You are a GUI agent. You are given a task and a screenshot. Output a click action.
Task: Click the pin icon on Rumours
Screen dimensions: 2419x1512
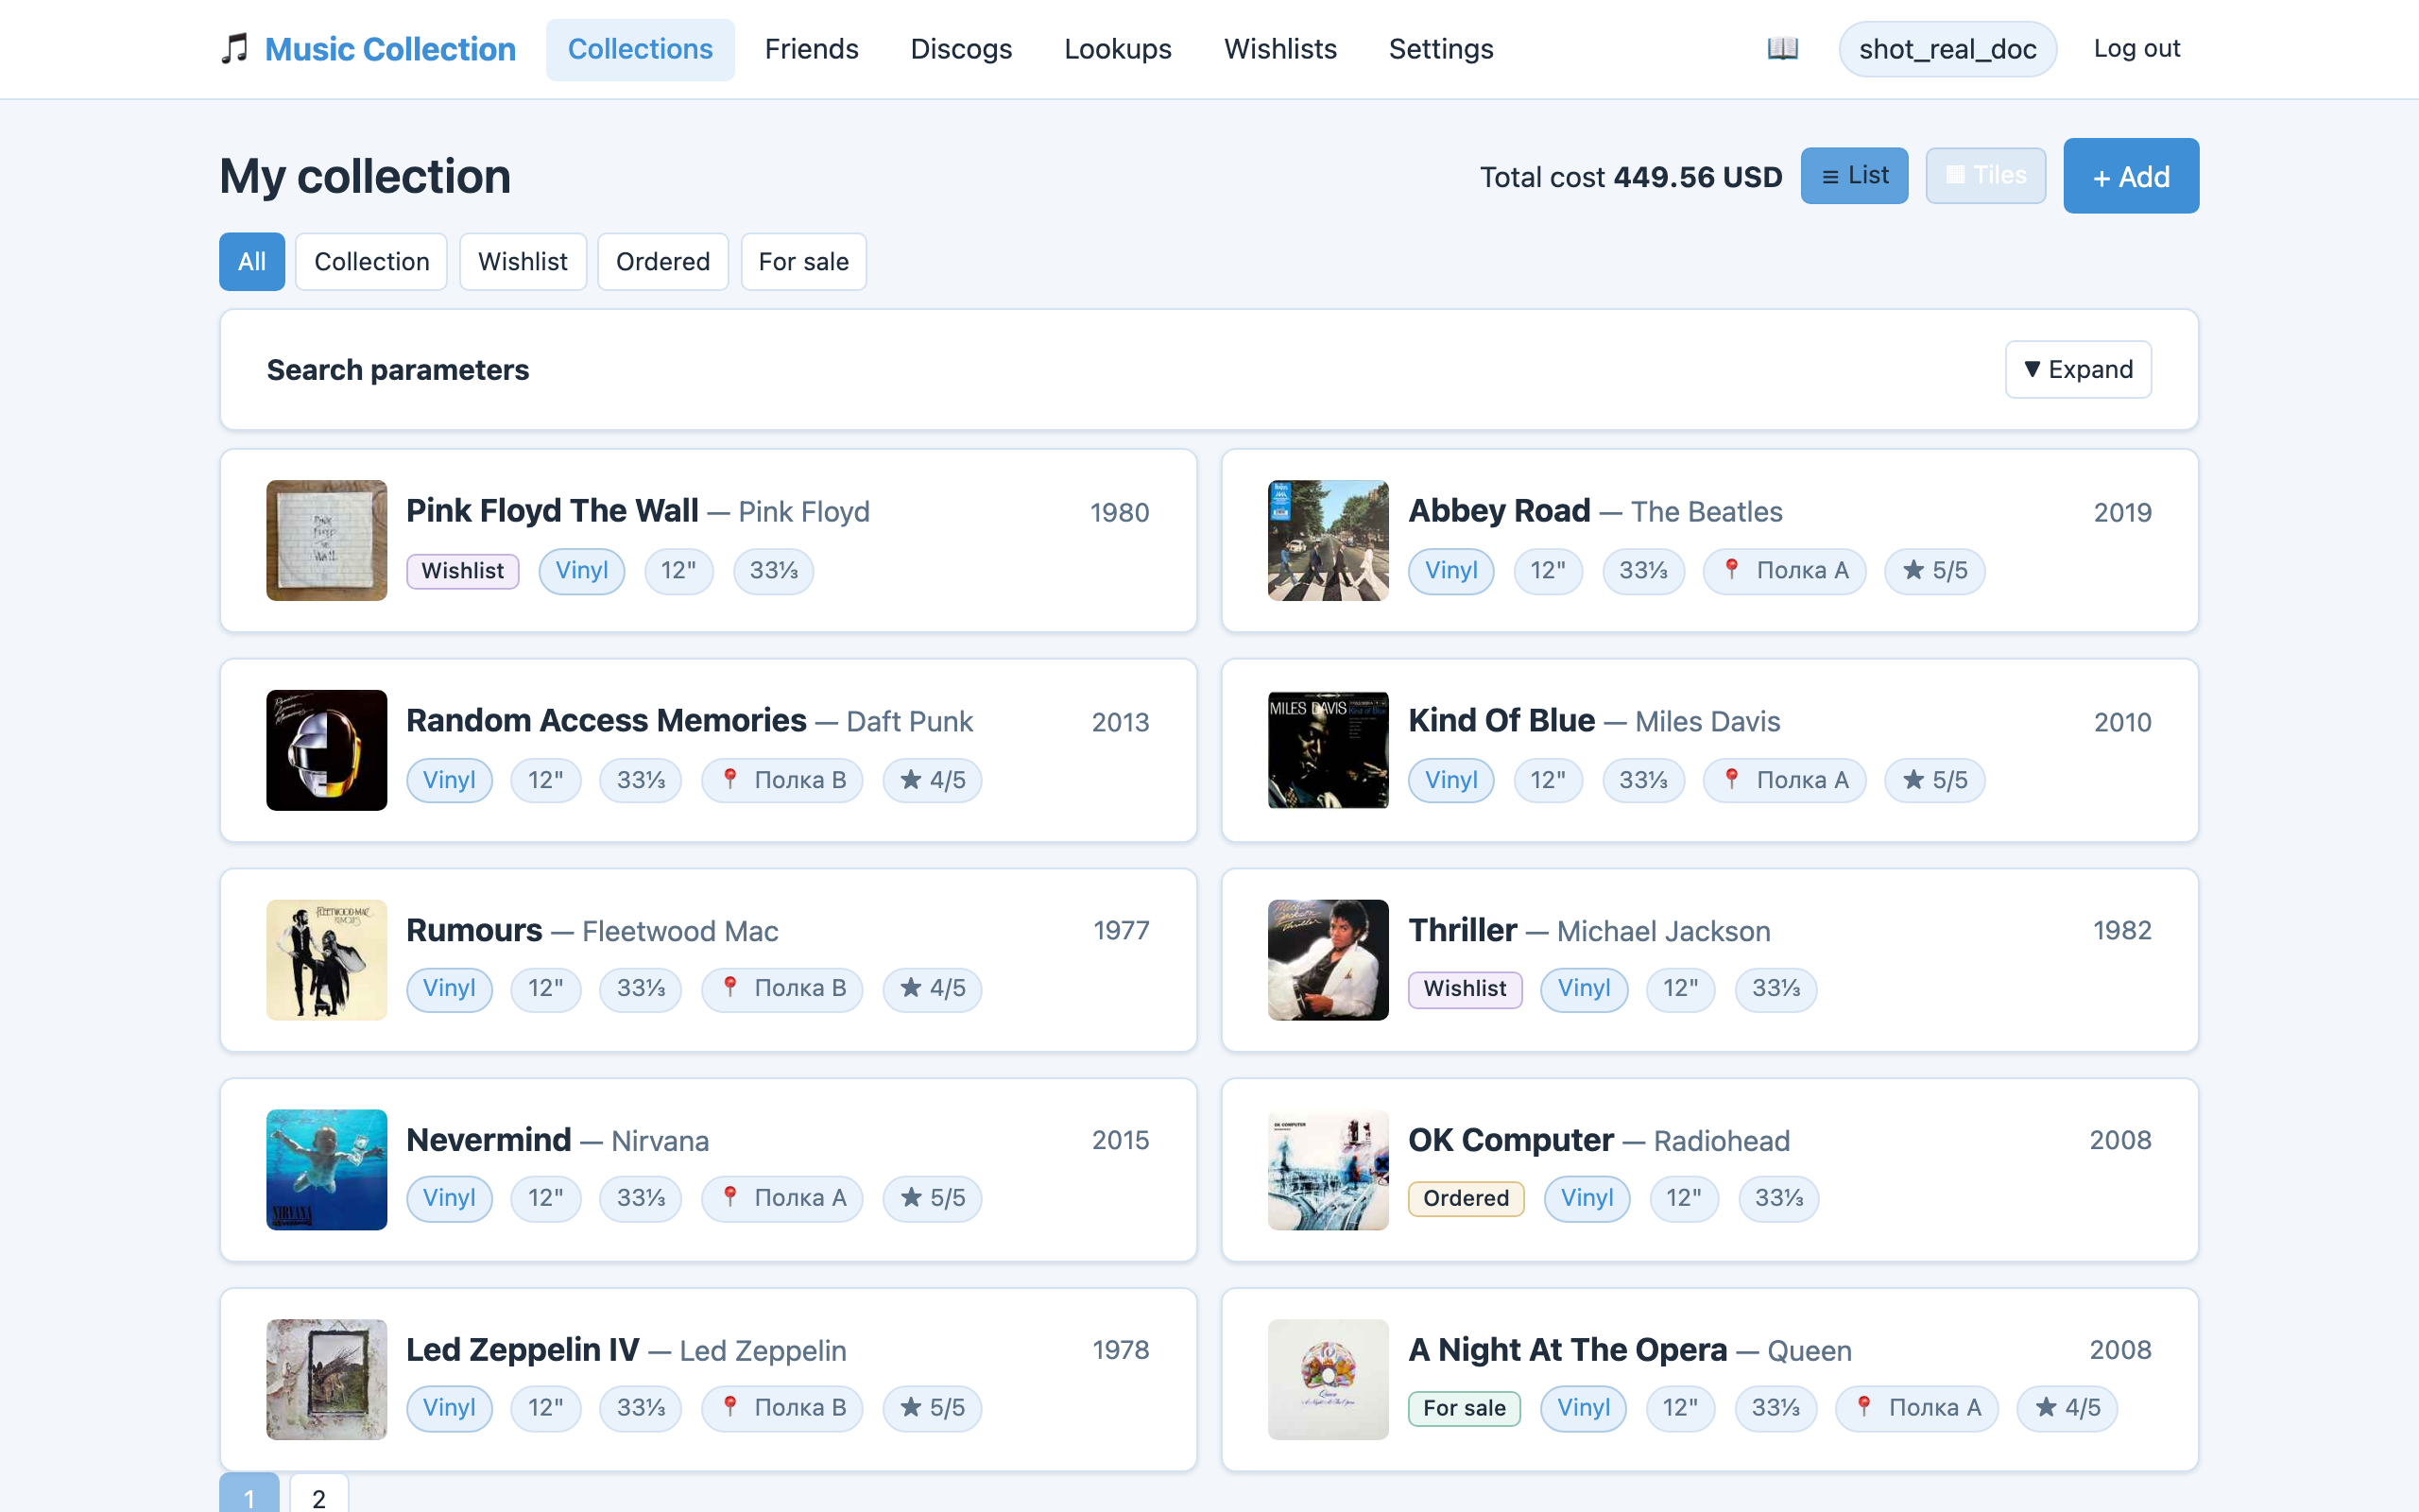tap(729, 988)
